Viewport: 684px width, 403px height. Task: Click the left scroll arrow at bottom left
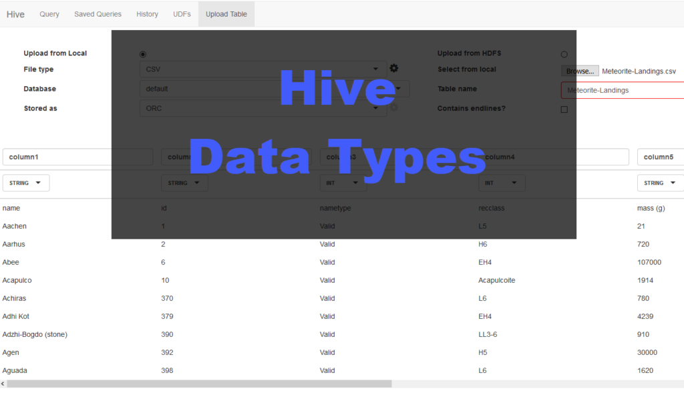coord(5,383)
